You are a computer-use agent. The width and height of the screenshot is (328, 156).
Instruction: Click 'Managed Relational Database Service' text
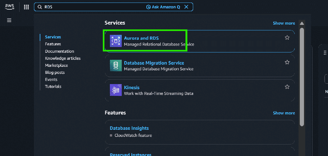pyautogui.click(x=159, y=44)
